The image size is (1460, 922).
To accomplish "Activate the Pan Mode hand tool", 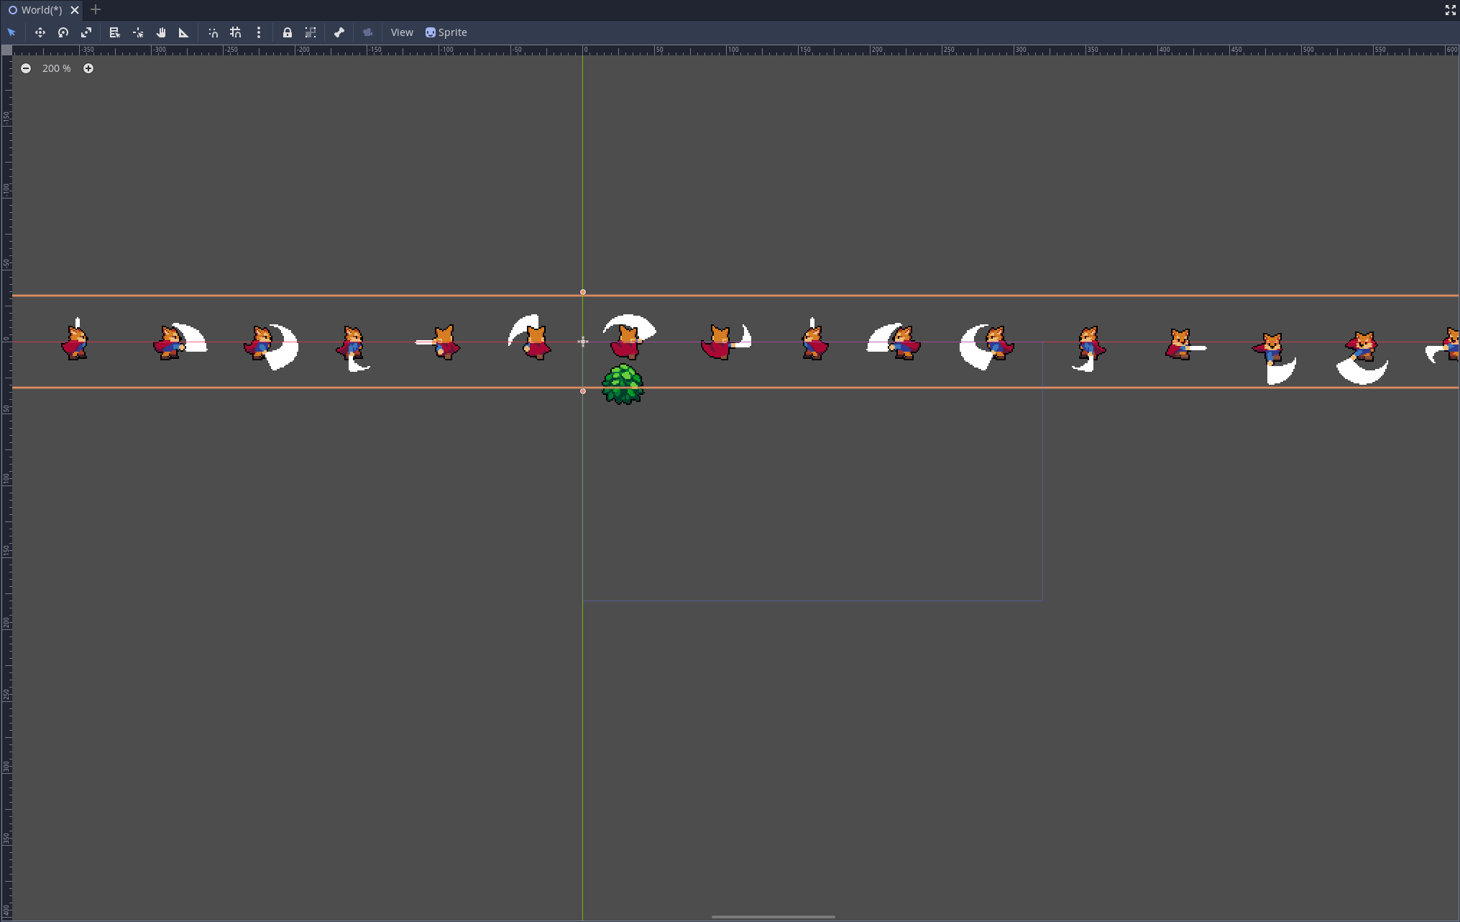I will point(161,32).
